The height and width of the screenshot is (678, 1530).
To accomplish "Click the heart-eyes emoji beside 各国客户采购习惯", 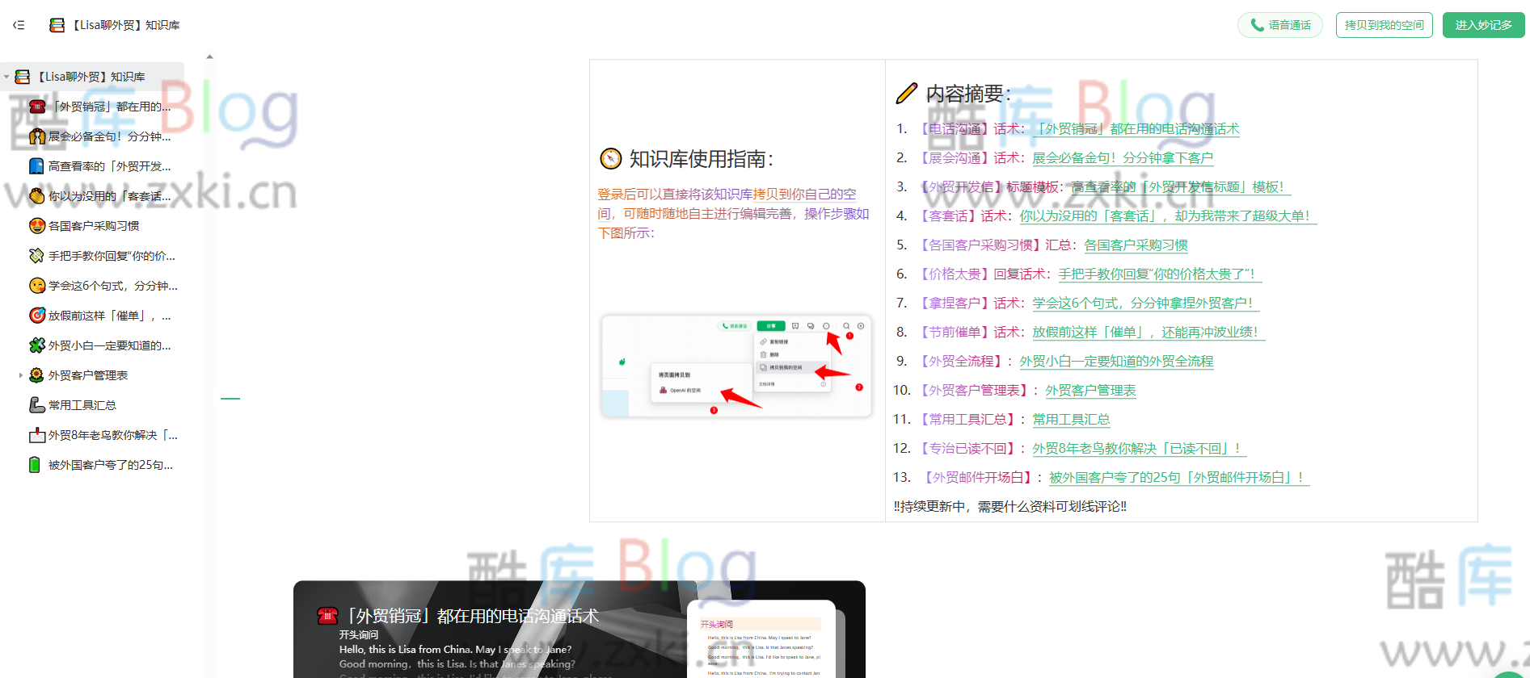I will click(36, 226).
